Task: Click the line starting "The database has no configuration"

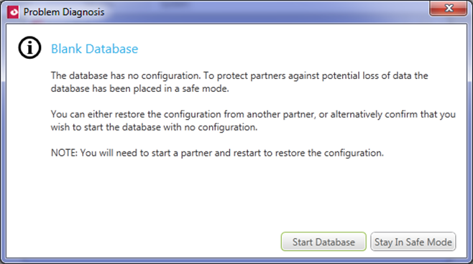Action: pyautogui.click(x=239, y=75)
